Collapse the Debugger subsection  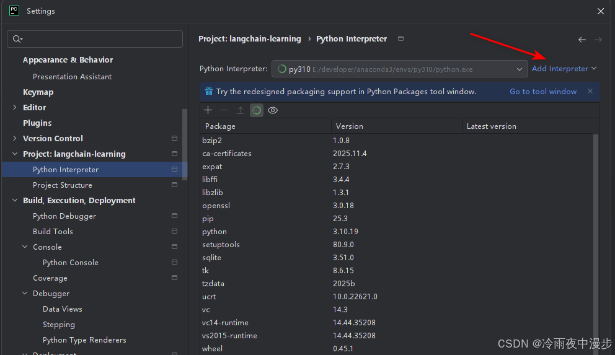click(x=25, y=293)
